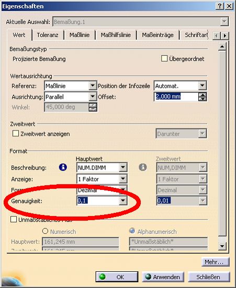Viewport: 236px width, 288px height.
Task: Confirm with the OK button
Action: tap(117, 277)
